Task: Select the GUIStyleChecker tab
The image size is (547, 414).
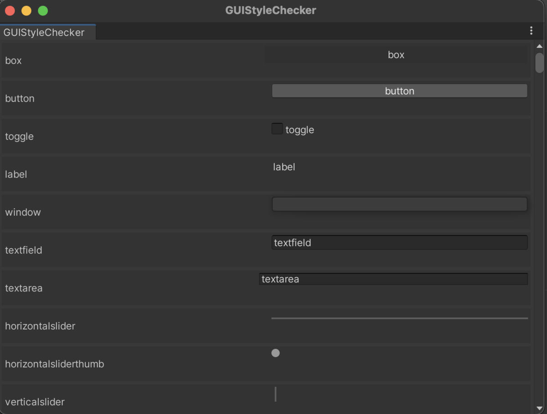Action: tap(44, 32)
